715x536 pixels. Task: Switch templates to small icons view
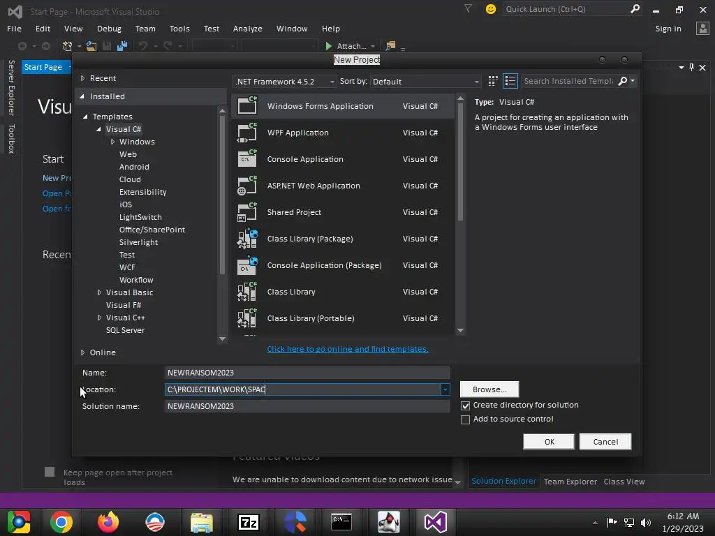point(493,81)
